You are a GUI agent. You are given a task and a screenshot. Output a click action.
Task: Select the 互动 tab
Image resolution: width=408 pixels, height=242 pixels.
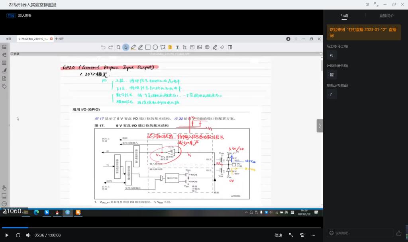(344, 16)
